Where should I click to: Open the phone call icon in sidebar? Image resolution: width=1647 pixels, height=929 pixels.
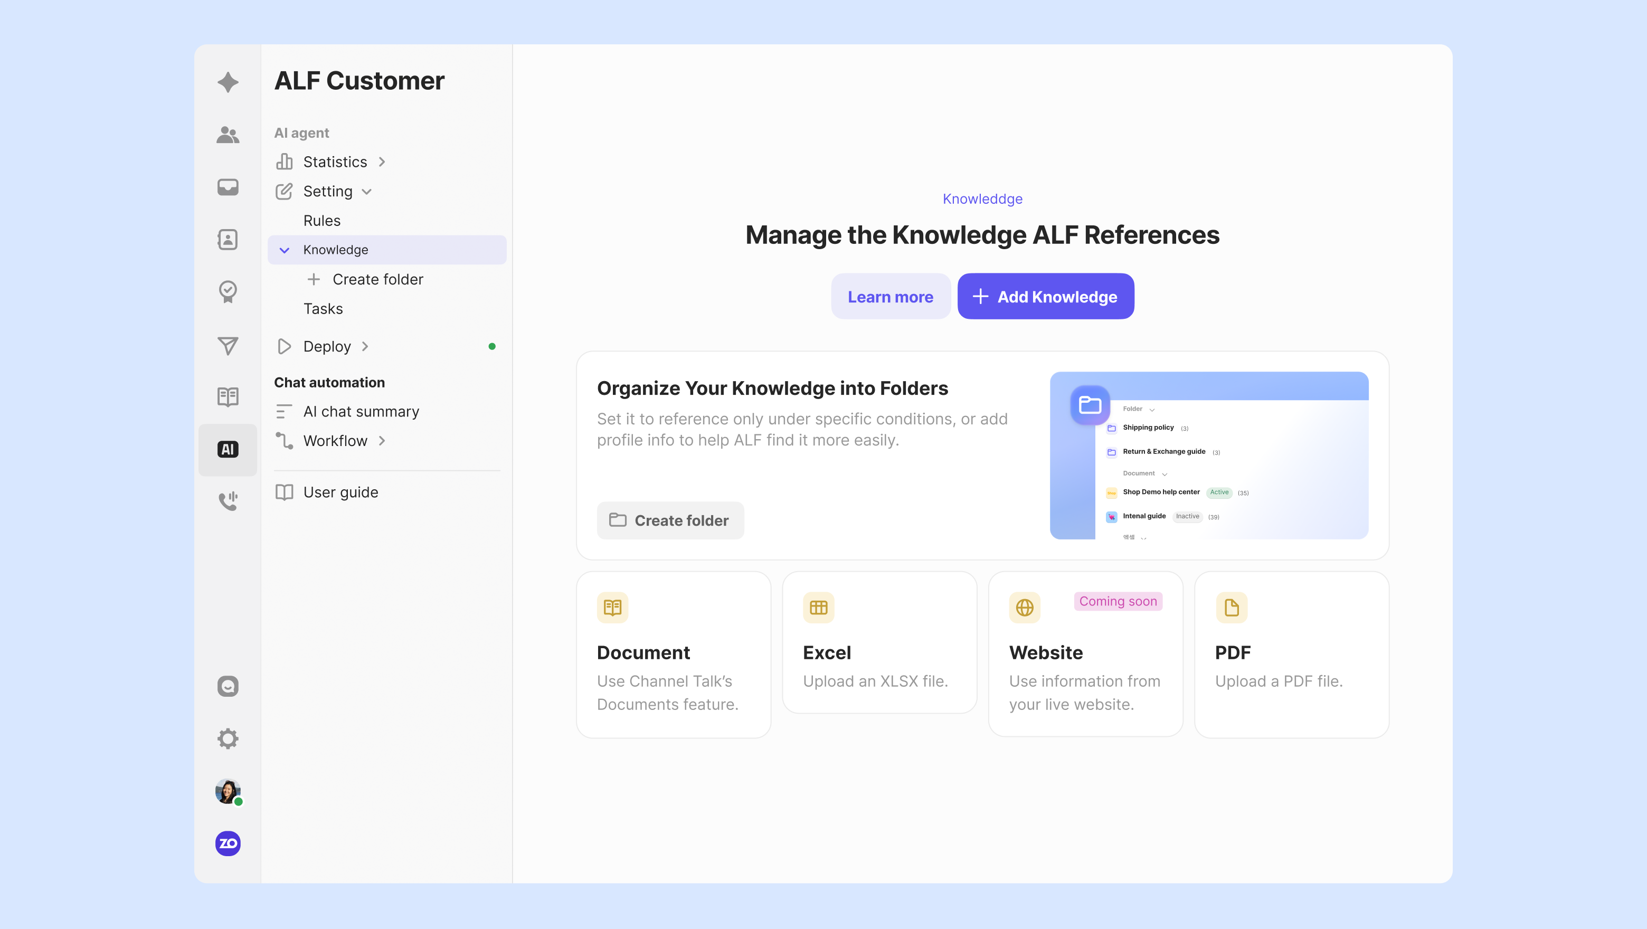[228, 500]
